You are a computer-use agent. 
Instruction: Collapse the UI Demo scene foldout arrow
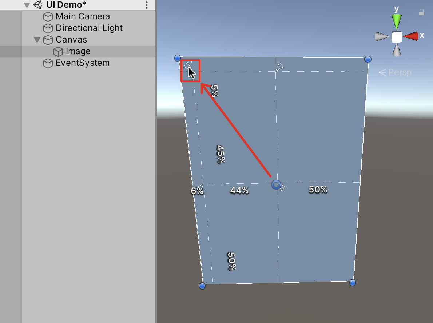coord(26,5)
